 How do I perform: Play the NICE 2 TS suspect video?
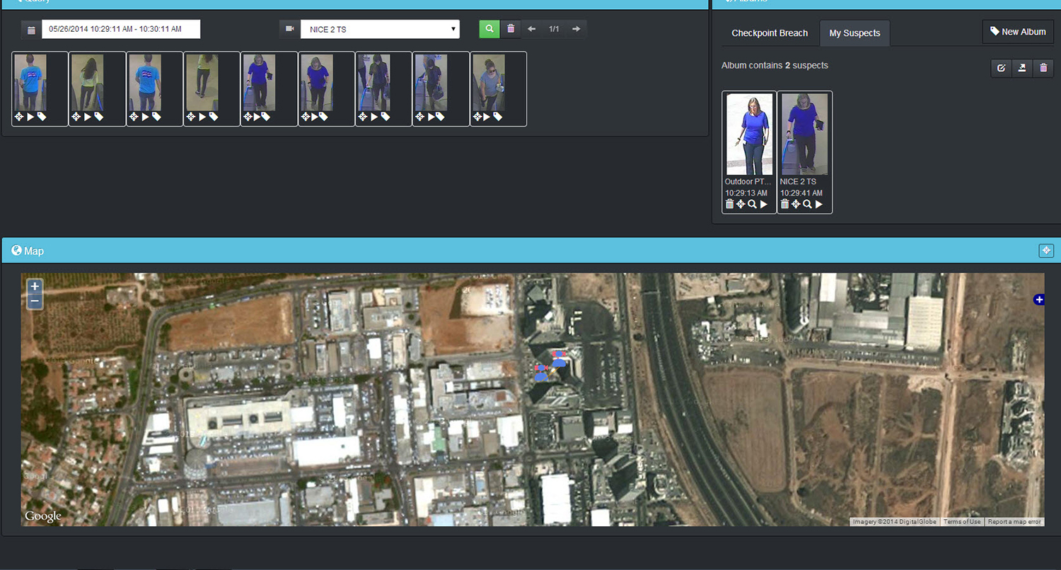point(818,203)
